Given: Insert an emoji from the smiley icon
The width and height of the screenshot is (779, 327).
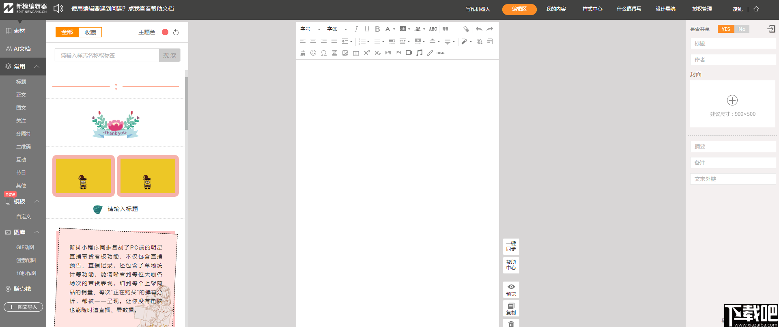Looking at the screenshot, I should pyautogui.click(x=313, y=53).
